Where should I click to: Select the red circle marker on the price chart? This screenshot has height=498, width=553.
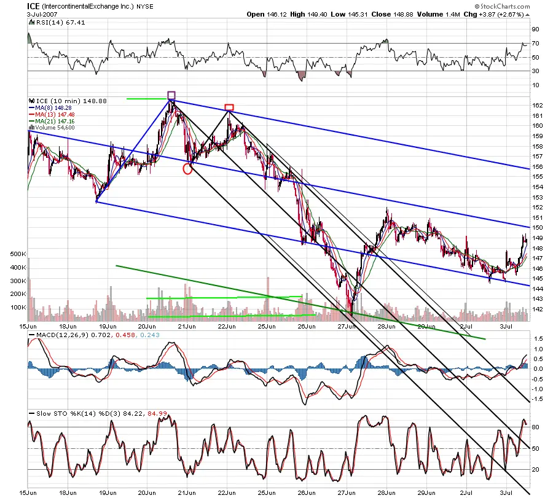click(188, 169)
